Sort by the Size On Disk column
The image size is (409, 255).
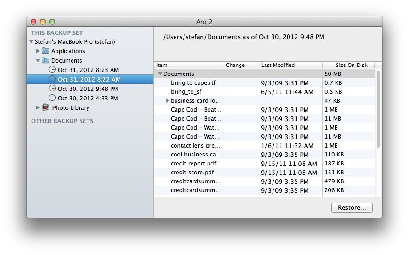(x=347, y=65)
